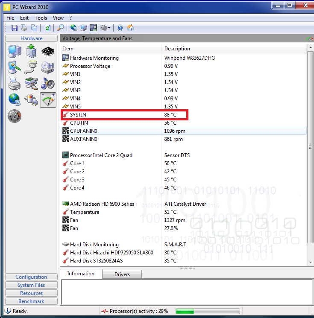Click the blue Help question mark icon
The width and height of the screenshot is (314, 318).
pyautogui.click(x=120, y=28)
